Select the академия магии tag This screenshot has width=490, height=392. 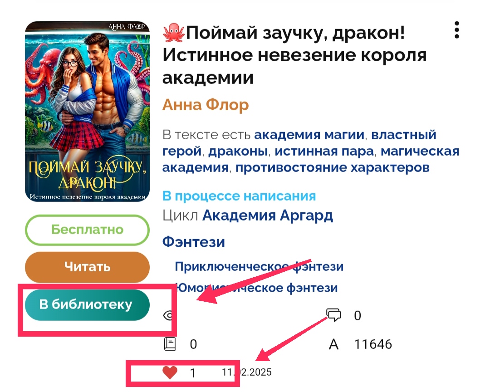coord(309,135)
